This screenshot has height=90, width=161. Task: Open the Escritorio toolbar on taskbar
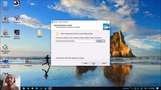click(126, 88)
